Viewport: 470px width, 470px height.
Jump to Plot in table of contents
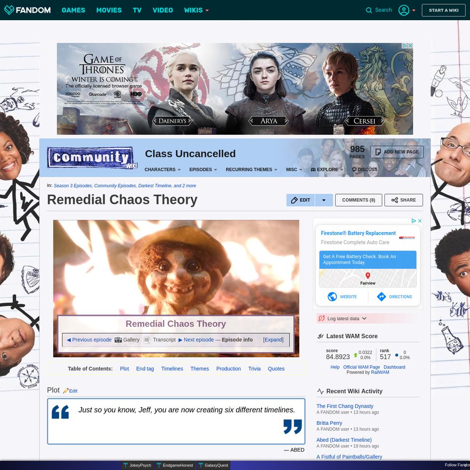pyautogui.click(x=125, y=368)
